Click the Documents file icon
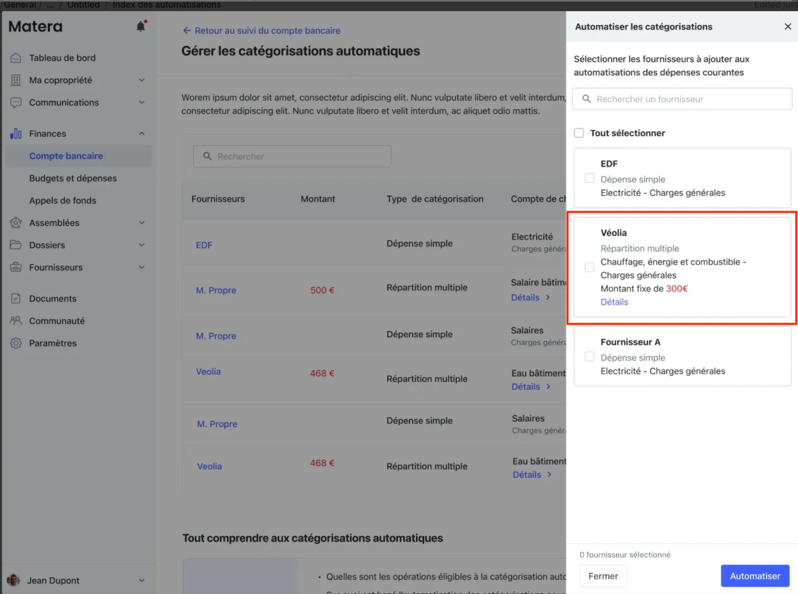This screenshot has height=594, width=798. [16, 298]
